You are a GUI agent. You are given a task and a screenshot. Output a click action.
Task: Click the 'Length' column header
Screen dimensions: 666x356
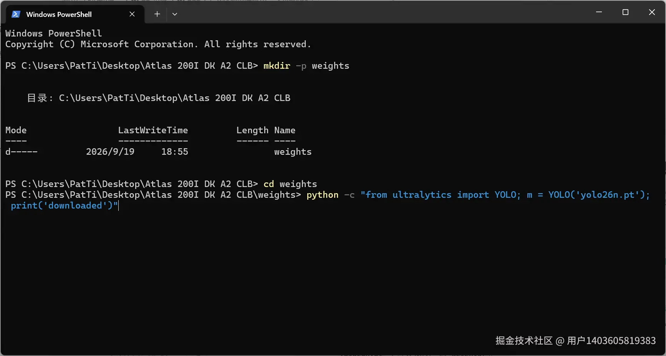click(x=252, y=130)
